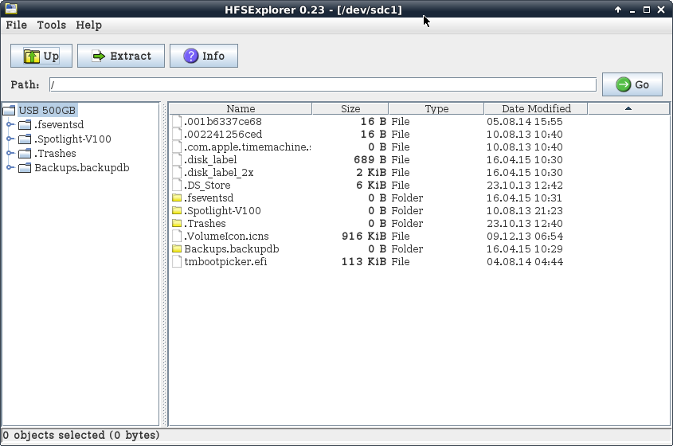
Task: Click the Extract toolbar button
Action: coord(121,56)
